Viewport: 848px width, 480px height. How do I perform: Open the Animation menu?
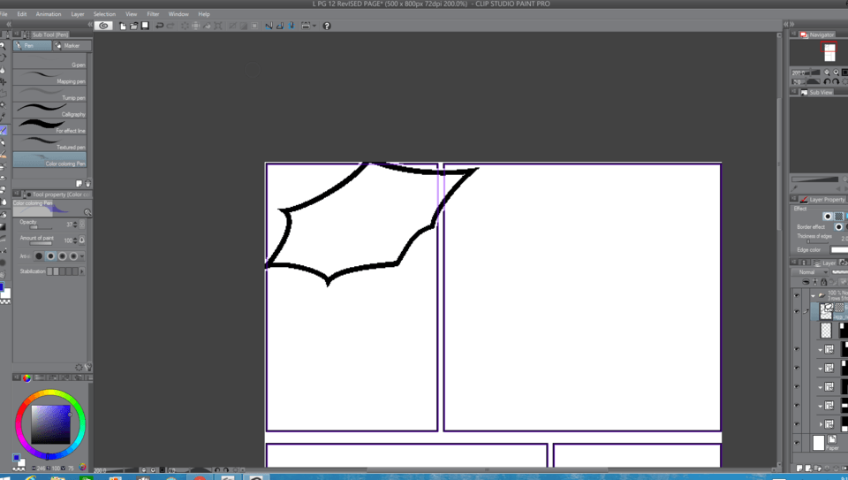[49, 14]
